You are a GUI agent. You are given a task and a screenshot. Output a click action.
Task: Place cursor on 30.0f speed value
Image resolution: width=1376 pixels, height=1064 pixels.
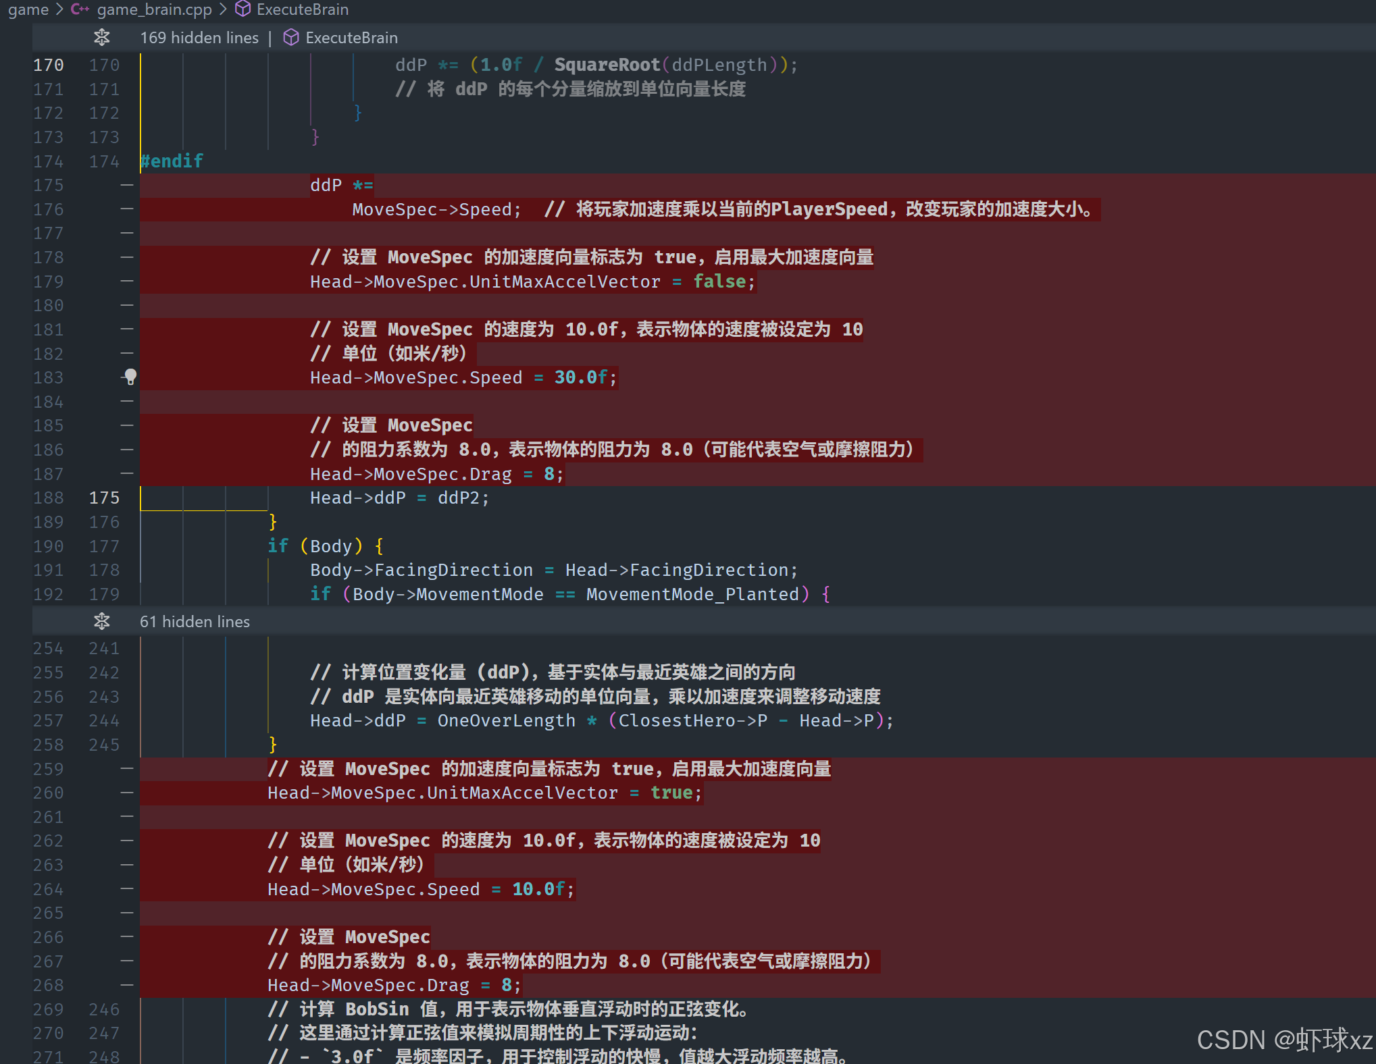(x=581, y=377)
